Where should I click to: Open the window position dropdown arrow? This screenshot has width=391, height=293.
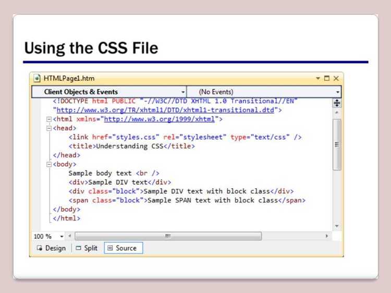pos(318,78)
